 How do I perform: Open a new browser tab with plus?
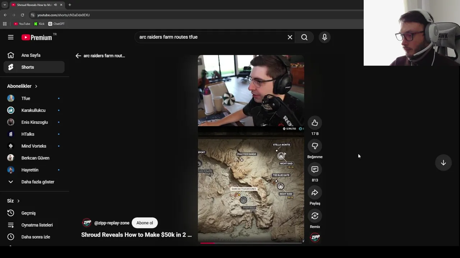pyautogui.click(x=70, y=5)
